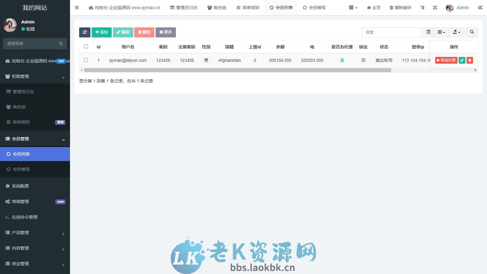Click the delete trash icon in the operation column
Screen dimensions: 487x274
(470, 60)
